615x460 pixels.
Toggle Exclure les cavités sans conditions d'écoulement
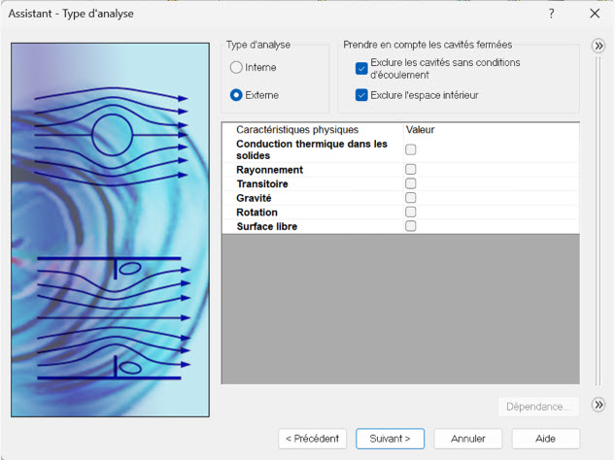point(361,68)
